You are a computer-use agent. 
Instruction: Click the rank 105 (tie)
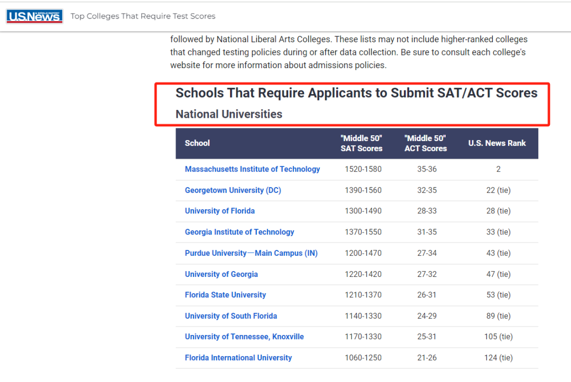point(498,337)
